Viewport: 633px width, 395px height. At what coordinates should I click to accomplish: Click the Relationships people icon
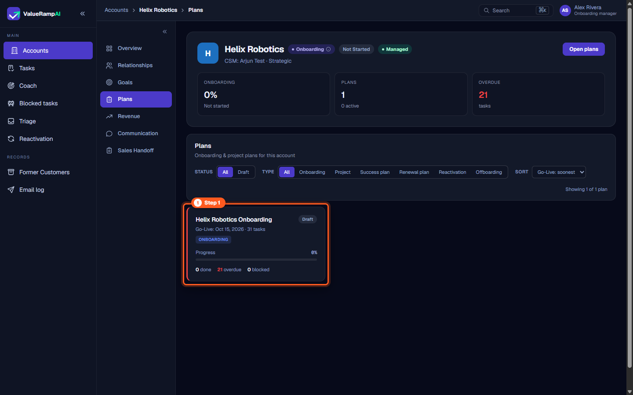[109, 65]
